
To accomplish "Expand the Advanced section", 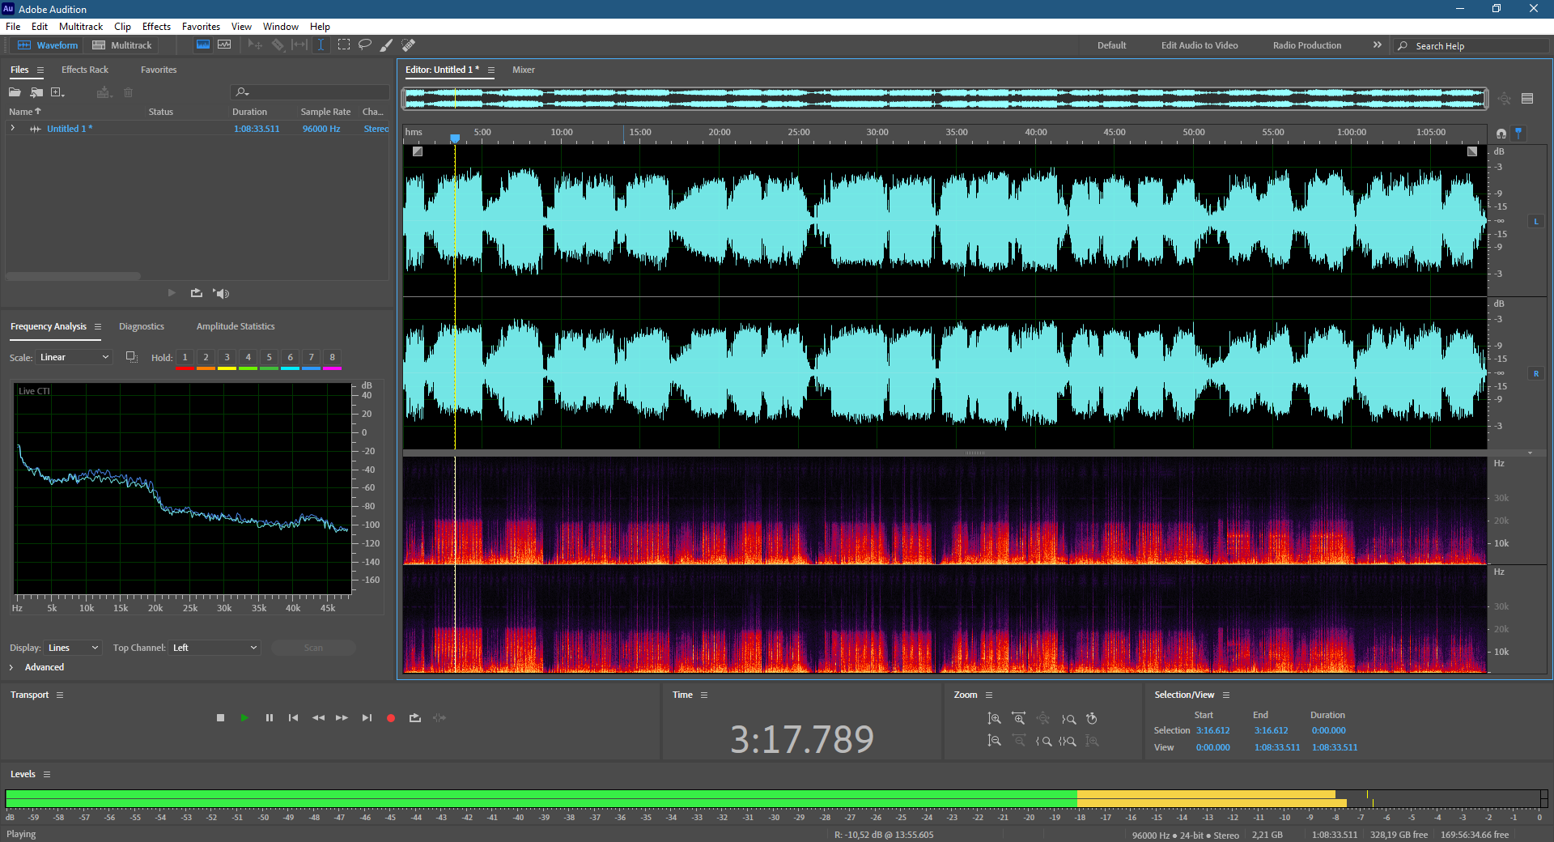I will click(11, 667).
